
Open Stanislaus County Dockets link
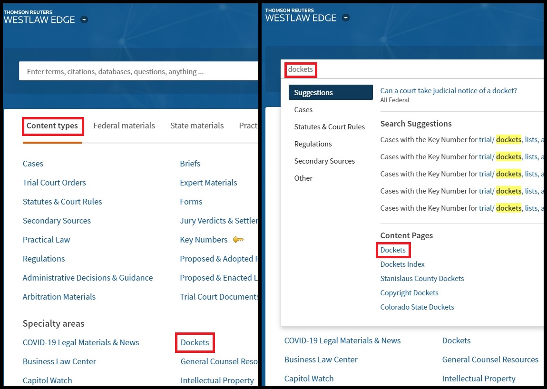pyautogui.click(x=422, y=279)
